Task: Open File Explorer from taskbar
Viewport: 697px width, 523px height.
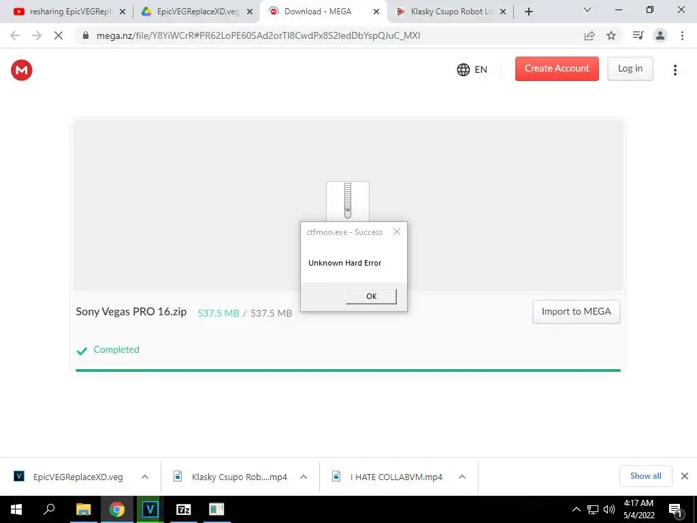Action: pyautogui.click(x=83, y=509)
